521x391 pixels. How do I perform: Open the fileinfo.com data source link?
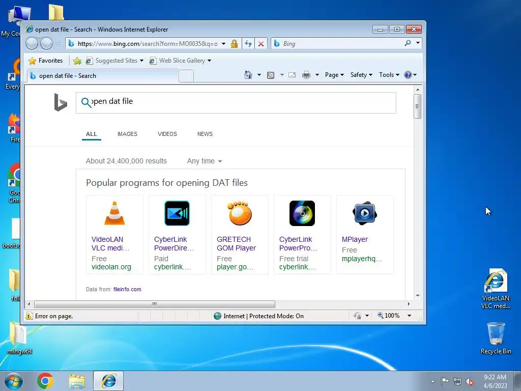(x=127, y=289)
